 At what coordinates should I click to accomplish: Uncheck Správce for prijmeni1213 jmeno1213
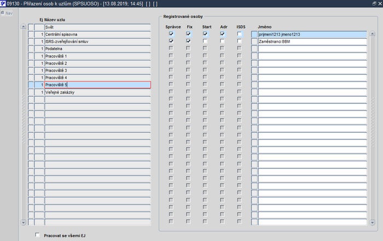pyautogui.click(x=171, y=34)
